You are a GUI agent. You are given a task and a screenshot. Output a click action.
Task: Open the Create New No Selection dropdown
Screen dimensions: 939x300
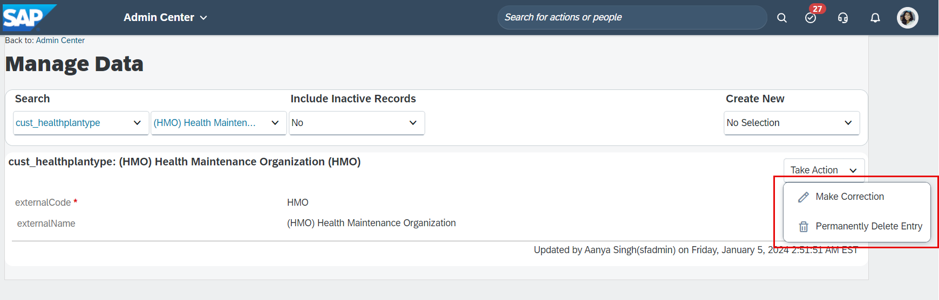792,123
